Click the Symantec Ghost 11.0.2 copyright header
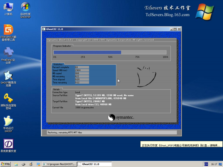Image resolution: width=223 pixels, height=167 pixels. (101, 40)
